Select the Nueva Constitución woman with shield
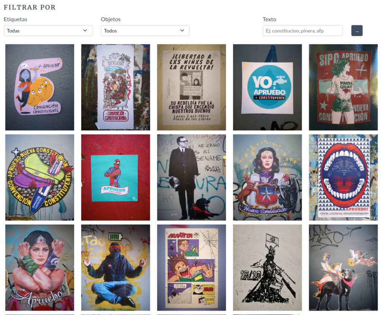381x315 pixels. [x=267, y=178]
